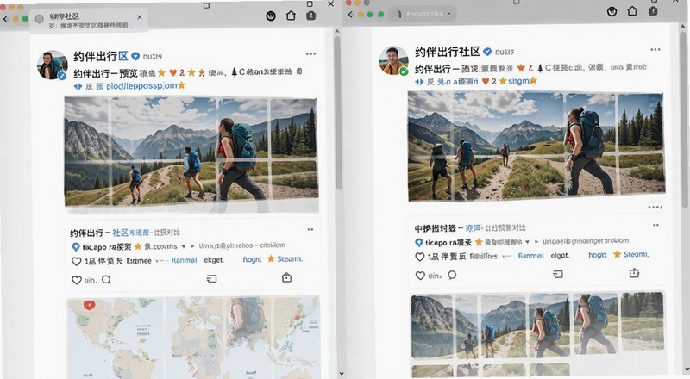This screenshot has width=690, height=379.
Task: Click ellipsis below right window main photo
Action: (655, 207)
